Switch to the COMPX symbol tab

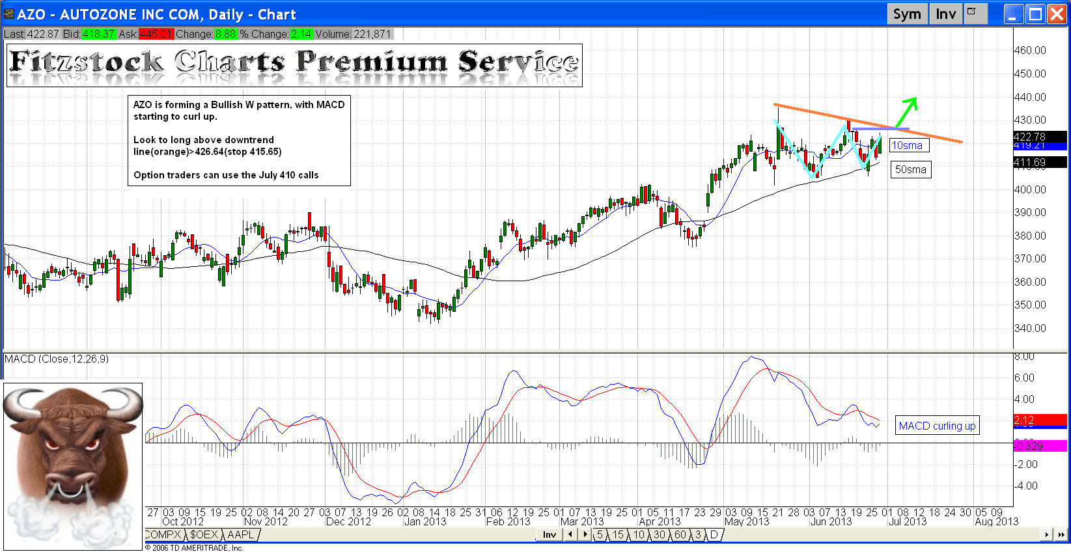pyautogui.click(x=163, y=534)
